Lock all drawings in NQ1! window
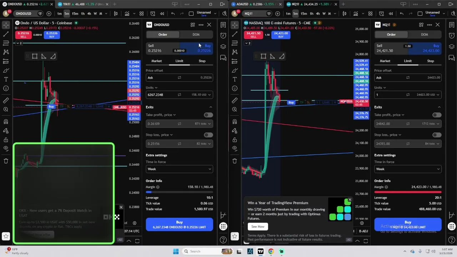Screen dimensions: 457x257 [235, 140]
